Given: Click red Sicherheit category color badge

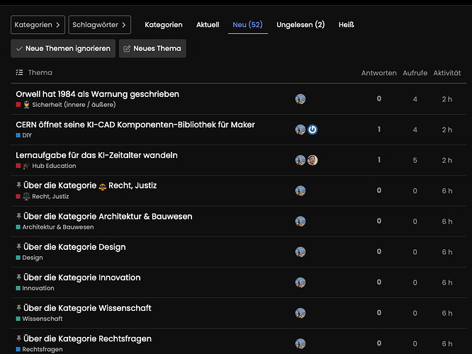Looking at the screenshot, I should click(18, 105).
